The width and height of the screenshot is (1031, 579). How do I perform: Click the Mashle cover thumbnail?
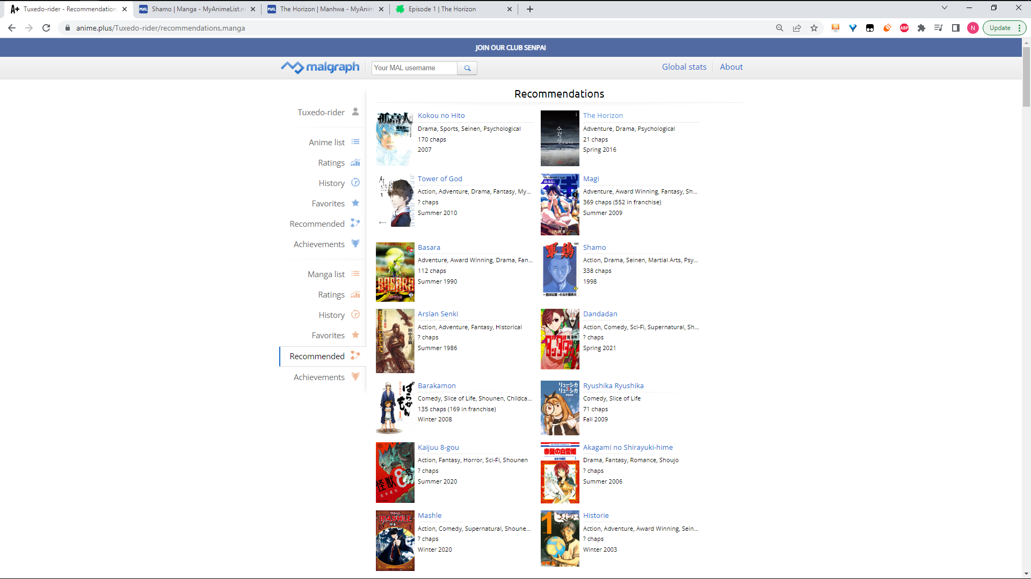tap(395, 540)
